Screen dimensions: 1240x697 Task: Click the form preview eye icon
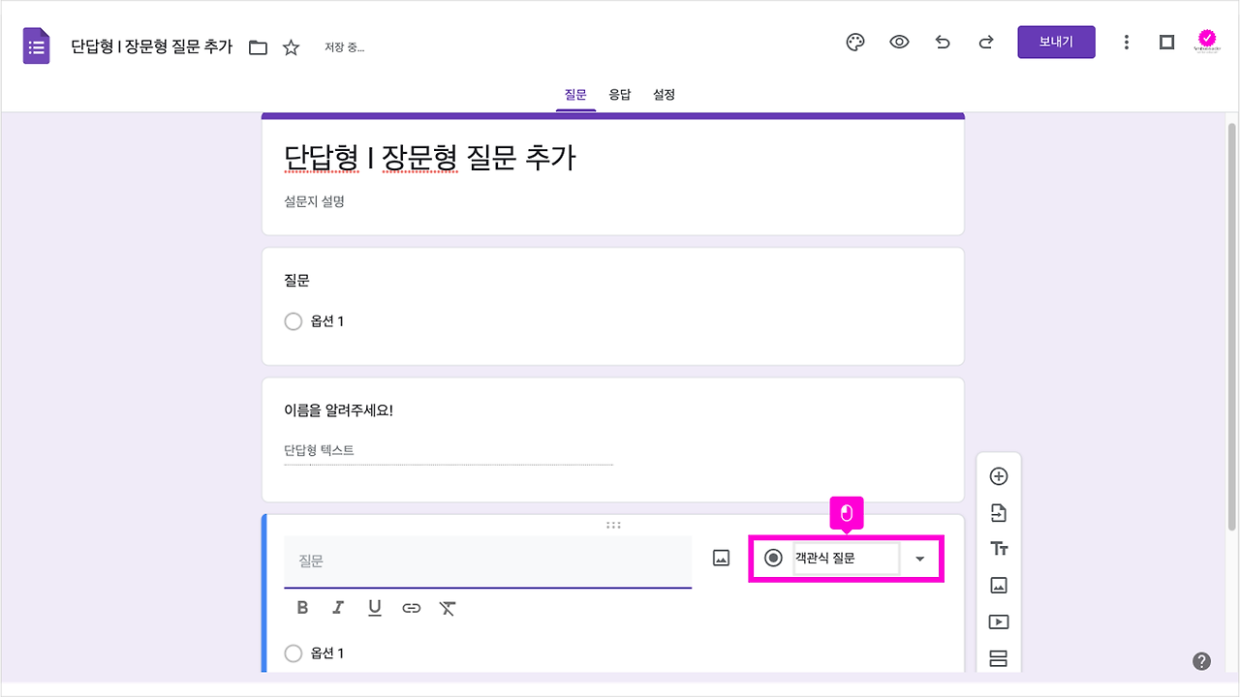pyautogui.click(x=899, y=42)
